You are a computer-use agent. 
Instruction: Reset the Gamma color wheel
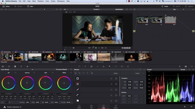tap(34, 73)
